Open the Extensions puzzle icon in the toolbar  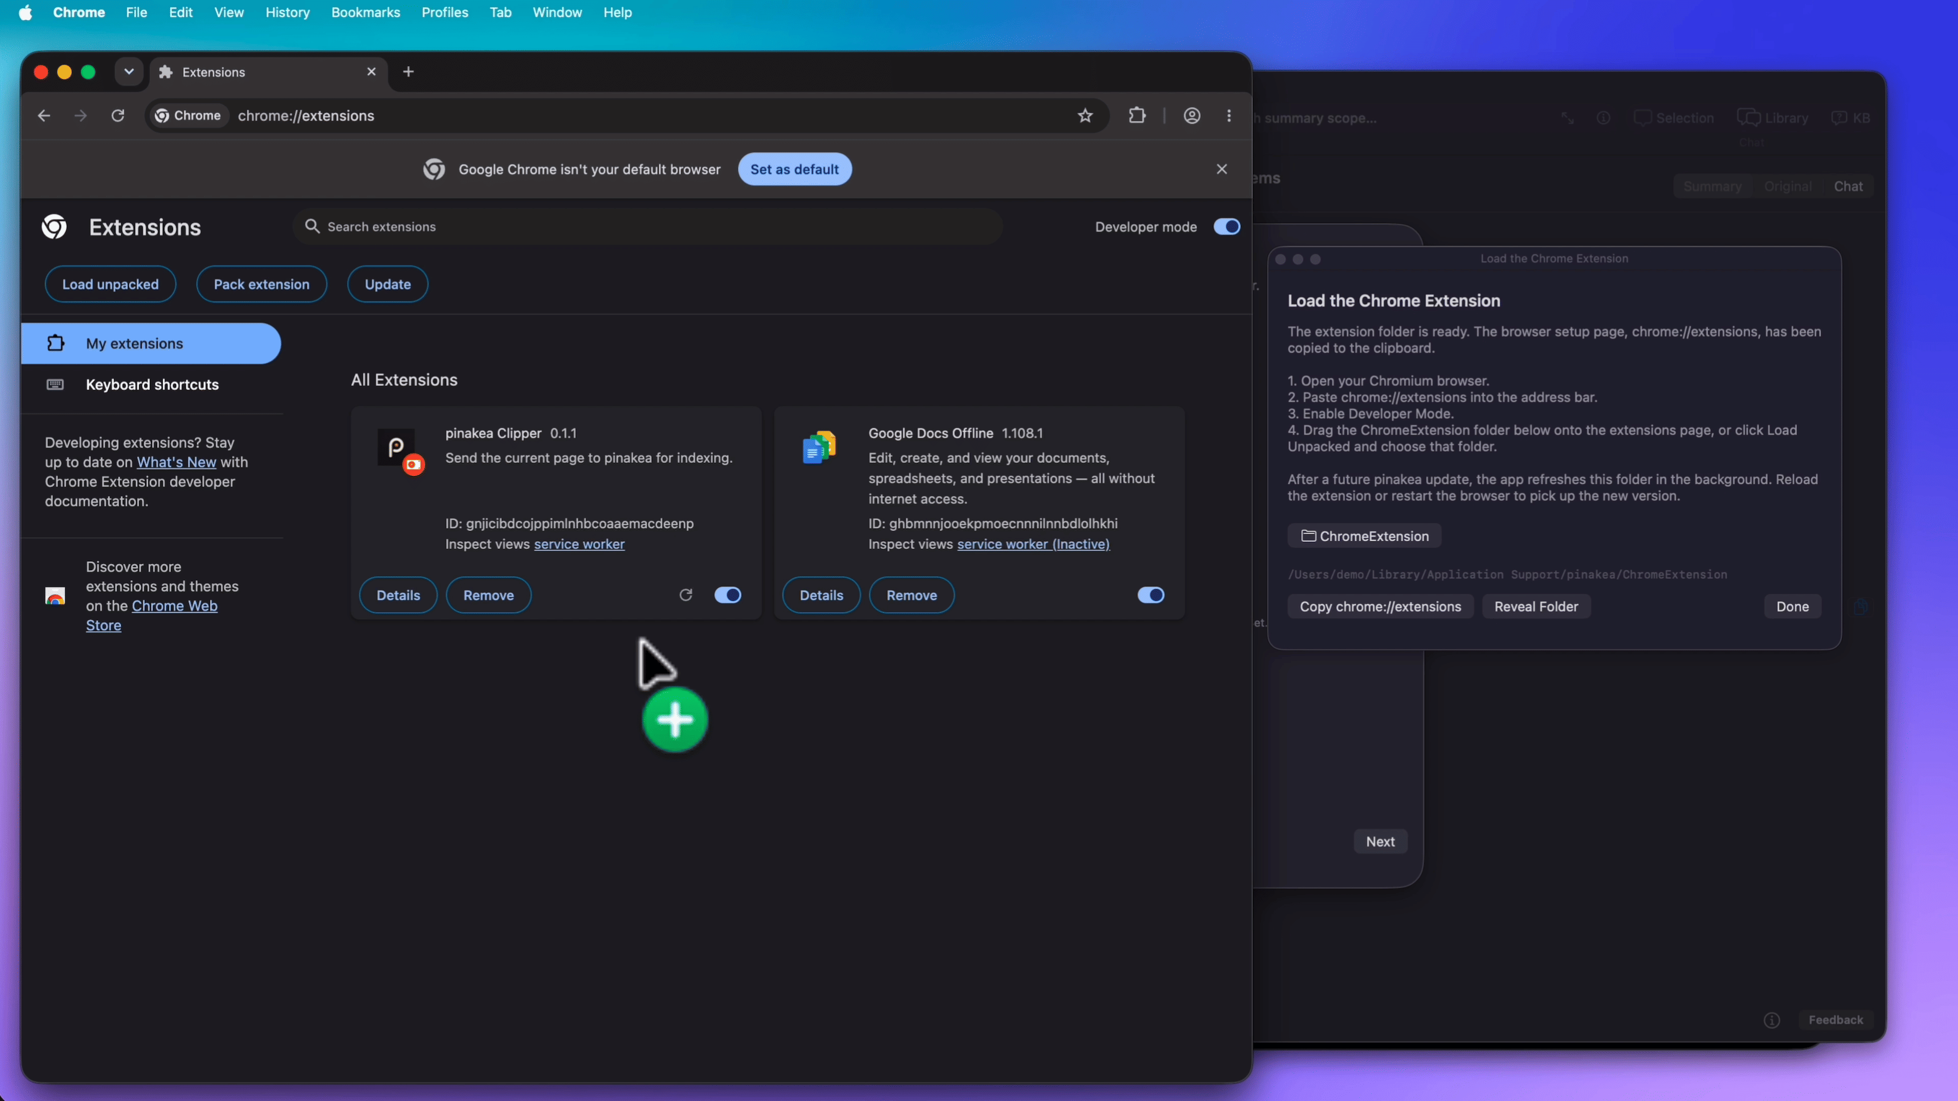click(1137, 116)
